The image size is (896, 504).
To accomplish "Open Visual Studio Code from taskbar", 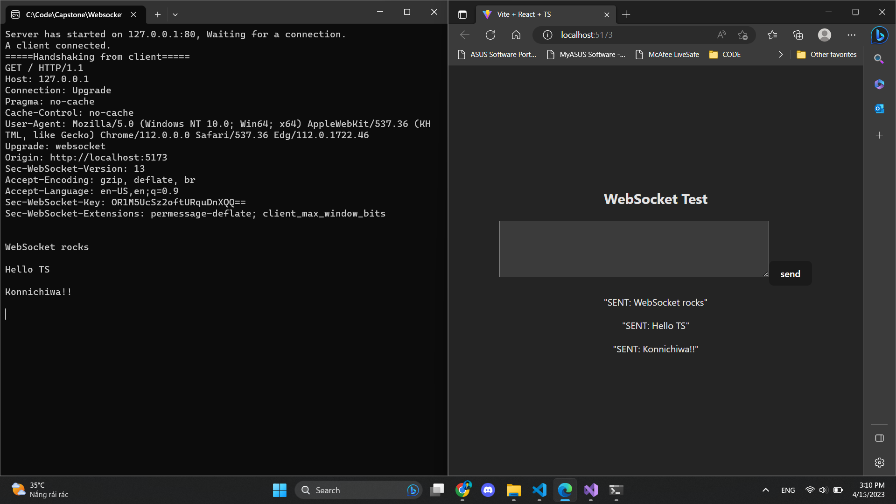I will (539, 490).
